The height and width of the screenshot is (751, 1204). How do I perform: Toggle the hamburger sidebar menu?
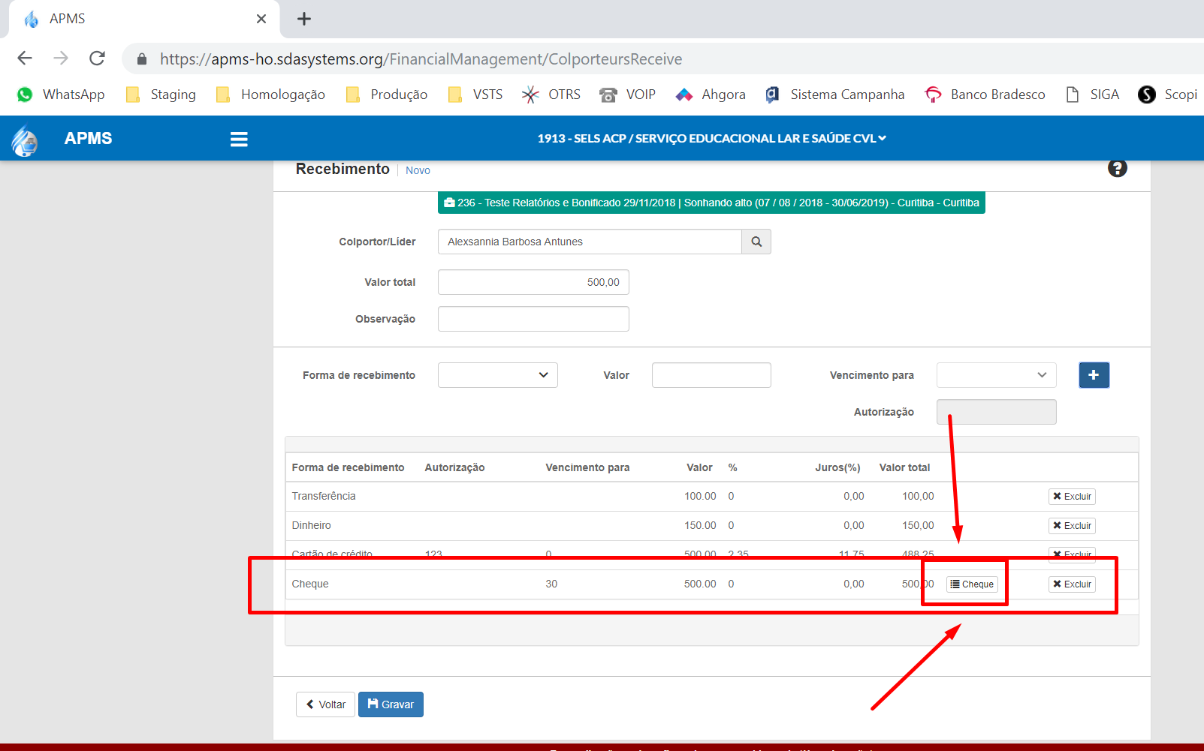coord(239,140)
